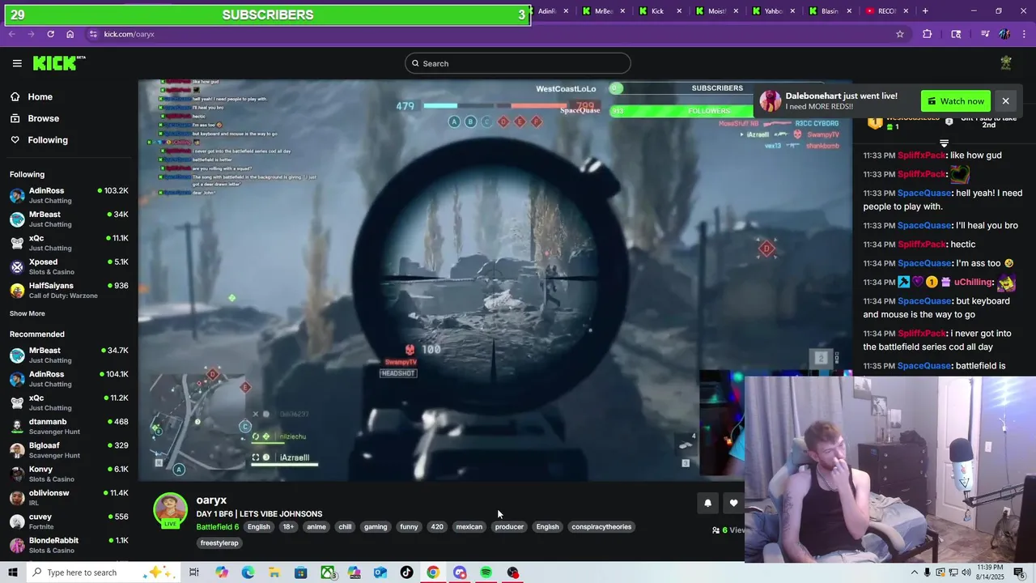Image resolution: width=1036 pixels, height=583 pixels.
Task: Select the 18+ tag
Action: [288, 527]
